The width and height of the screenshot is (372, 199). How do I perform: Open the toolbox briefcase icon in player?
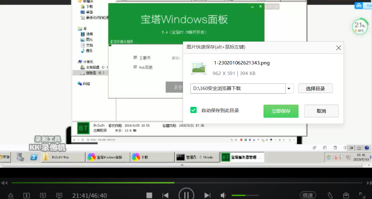point(346,195)
